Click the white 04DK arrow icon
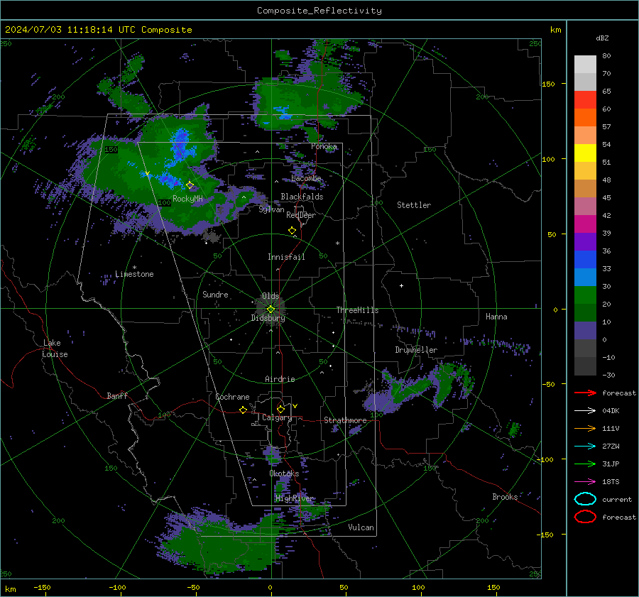This screenshot has height=597, width=639. [585, 410]
